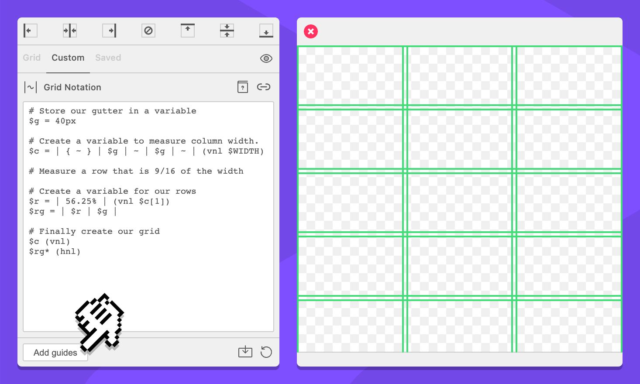This screenshot has height=384, width=640.
Task: Click the link icon beside Grid Notation
Action: click(x=264, y=87)
